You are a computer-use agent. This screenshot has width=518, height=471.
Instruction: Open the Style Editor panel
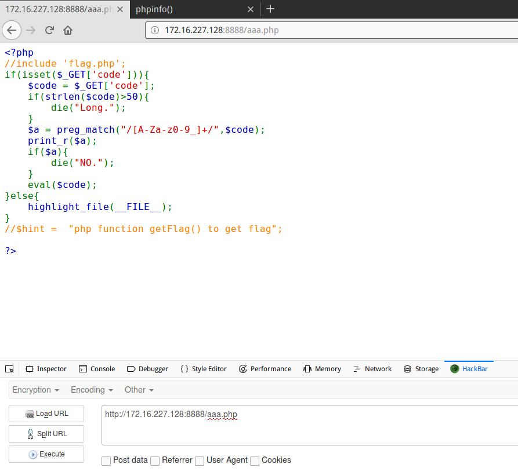pyautogui.click(x=204, y=369)
